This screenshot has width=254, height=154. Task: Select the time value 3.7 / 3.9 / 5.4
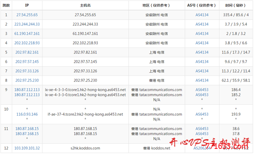[x=236, y=24]
